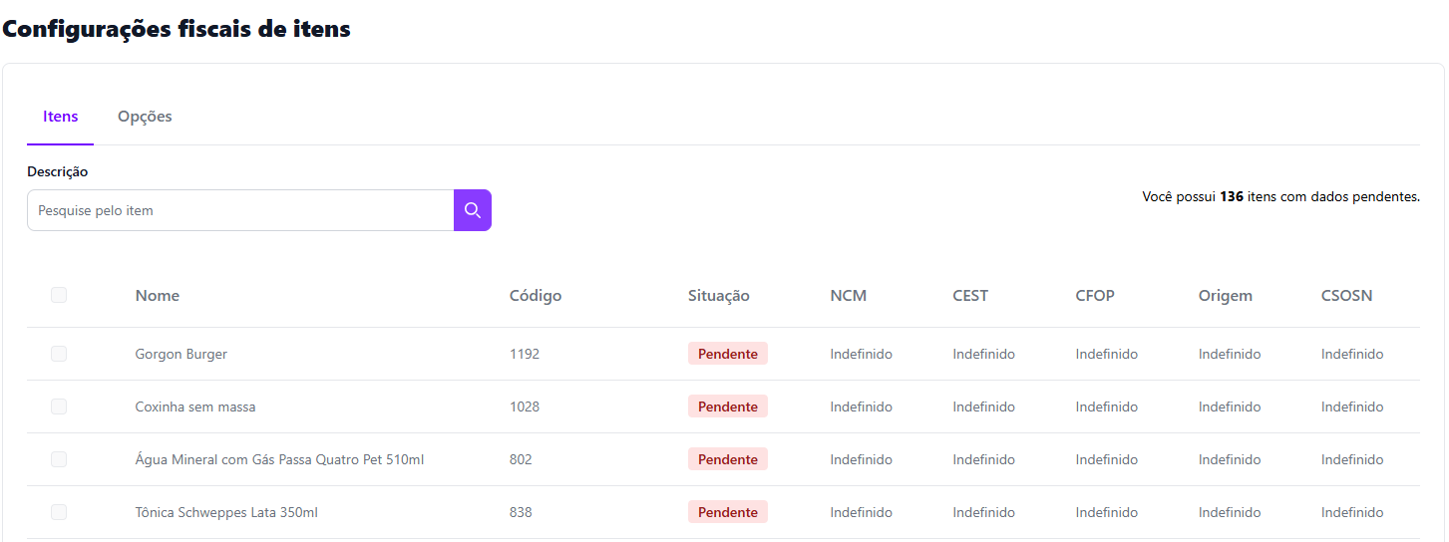Click Tônica Schweppes Lata 350ml name

point(226,512)
